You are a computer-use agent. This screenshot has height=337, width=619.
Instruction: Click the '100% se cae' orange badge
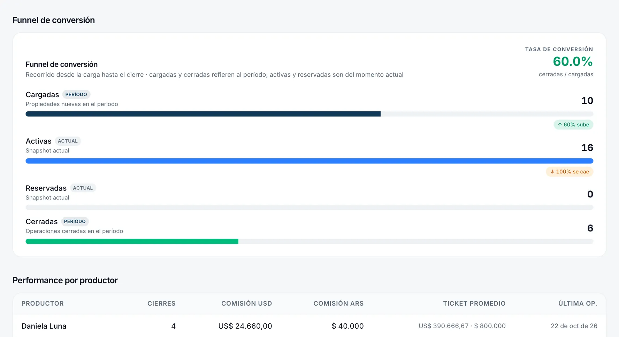coord(570,172)
